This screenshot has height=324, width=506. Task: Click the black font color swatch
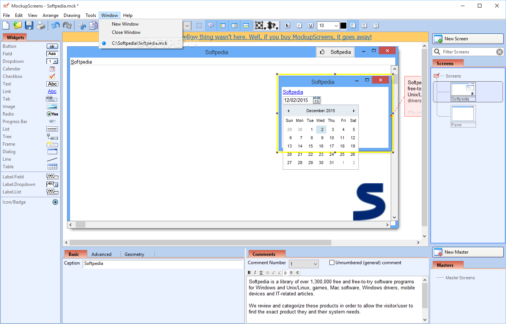coord(343,26)
